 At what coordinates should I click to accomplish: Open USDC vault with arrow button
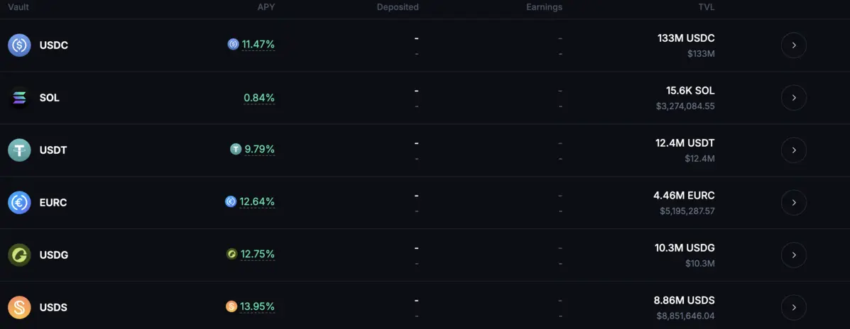(x=793, y=45)
